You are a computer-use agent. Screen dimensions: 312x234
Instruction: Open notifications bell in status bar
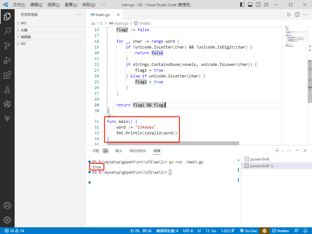305,231
